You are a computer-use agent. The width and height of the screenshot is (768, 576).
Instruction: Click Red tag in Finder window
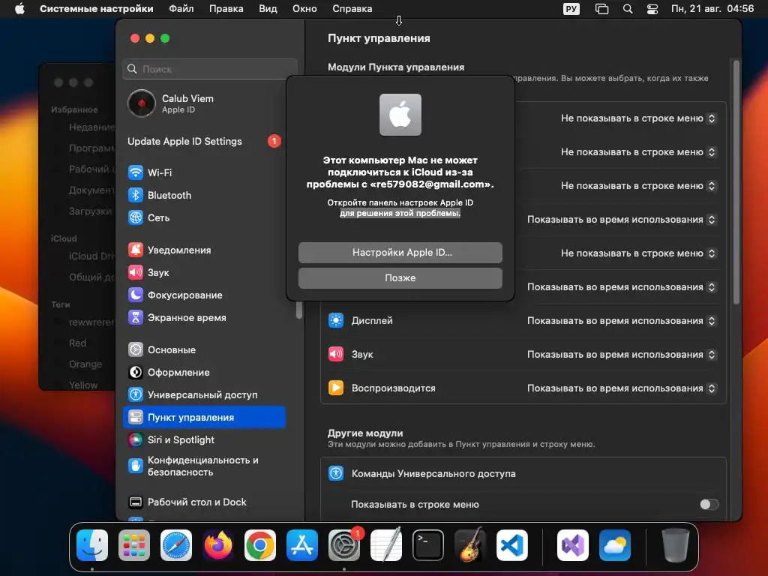coord(77,343)
